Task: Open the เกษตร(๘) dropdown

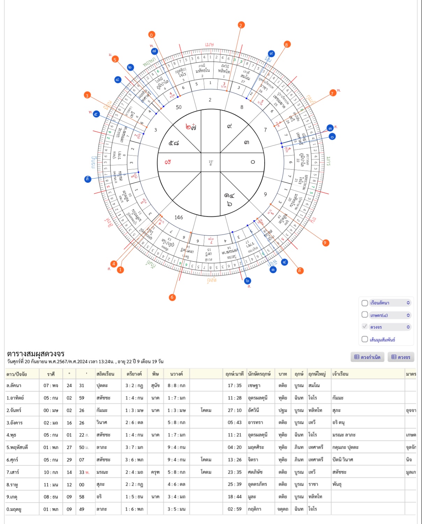Action: click(x=390, y=315)
